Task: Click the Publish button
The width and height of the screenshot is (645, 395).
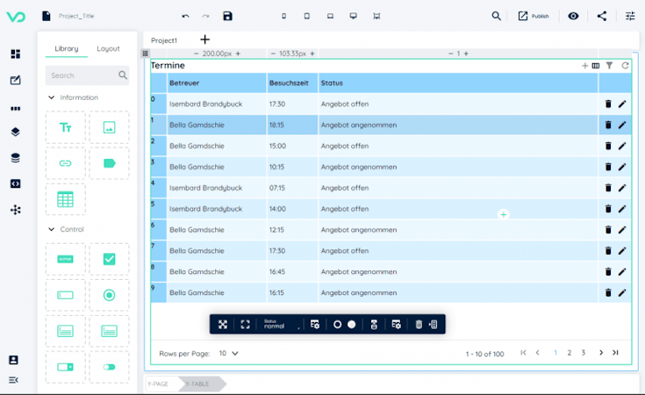Action: [x=534, y=16]
